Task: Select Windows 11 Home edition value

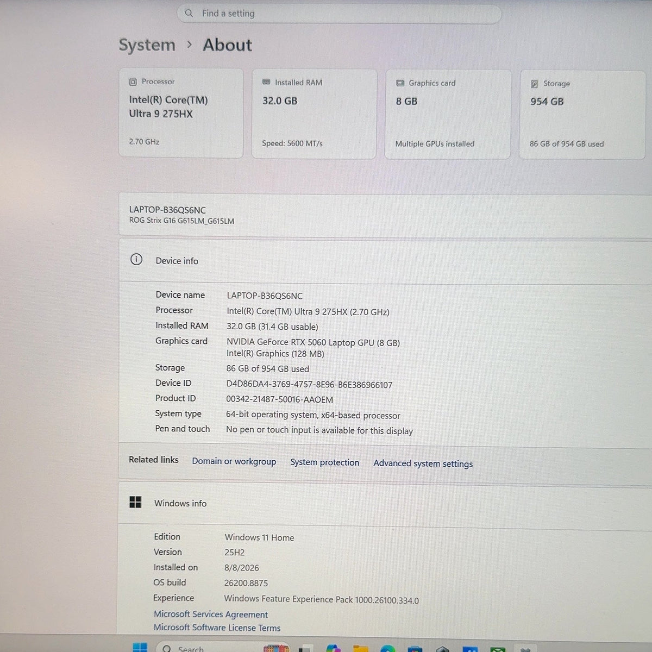Action: (x=260, y=537)
